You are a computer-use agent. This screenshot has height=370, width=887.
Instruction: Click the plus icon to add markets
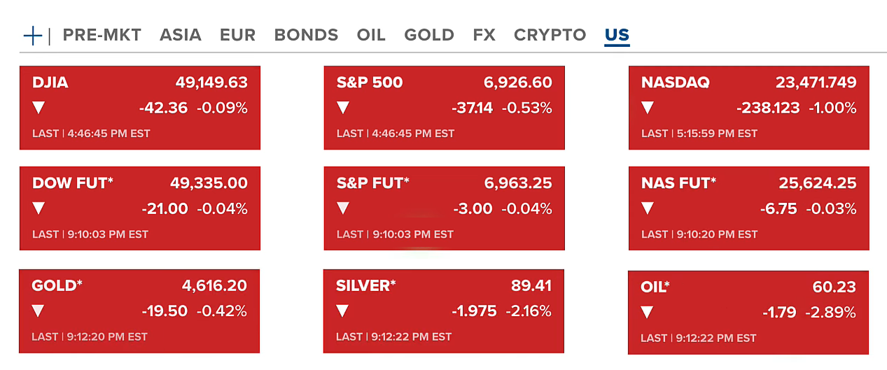click(x=33, y=36)
